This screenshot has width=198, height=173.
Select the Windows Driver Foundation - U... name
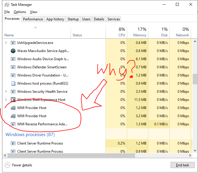43,75
